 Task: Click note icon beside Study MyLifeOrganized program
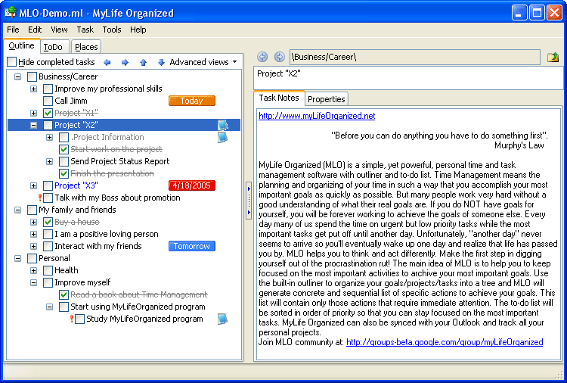223,319
